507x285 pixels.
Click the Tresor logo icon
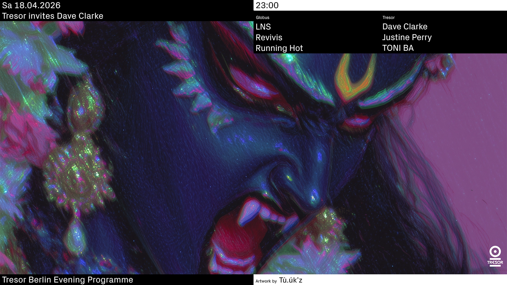click(495, 256)
